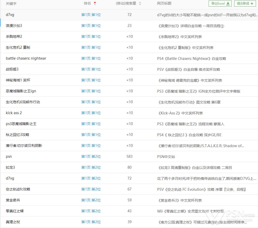This screenshot has width=258, height=228.
Task: Open ranking link for 杀戮地带2
Action: click(91, 37)
